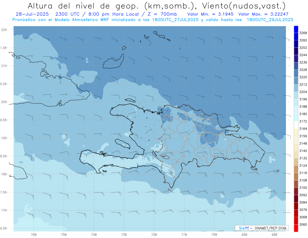Select the '8.5N' axis tick label
Image resolution: width=308 pixels, height=238 pixels.
pyautogui.click(x=4, y=156)
